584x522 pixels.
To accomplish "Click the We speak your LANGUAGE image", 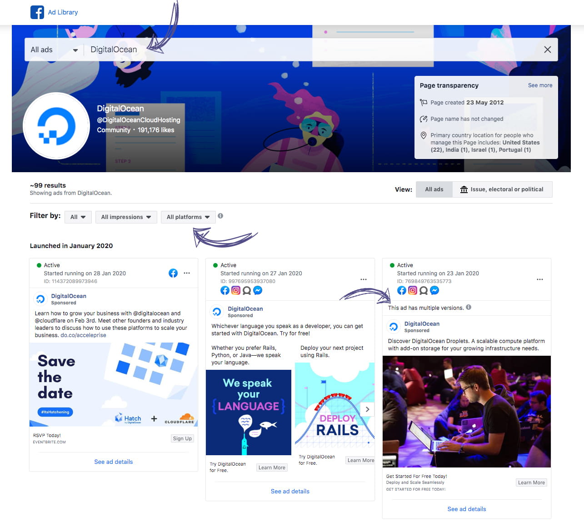I will tap(249, 413).
